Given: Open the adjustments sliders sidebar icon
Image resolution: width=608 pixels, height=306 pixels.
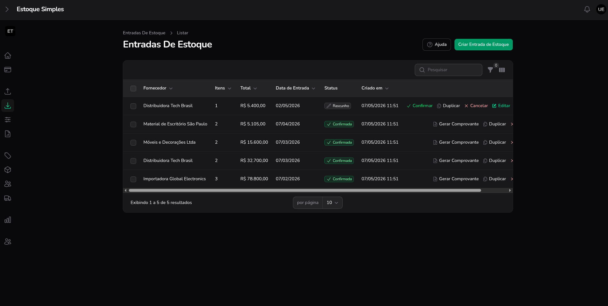Looking at the screenshot, I should click(8, 120).
